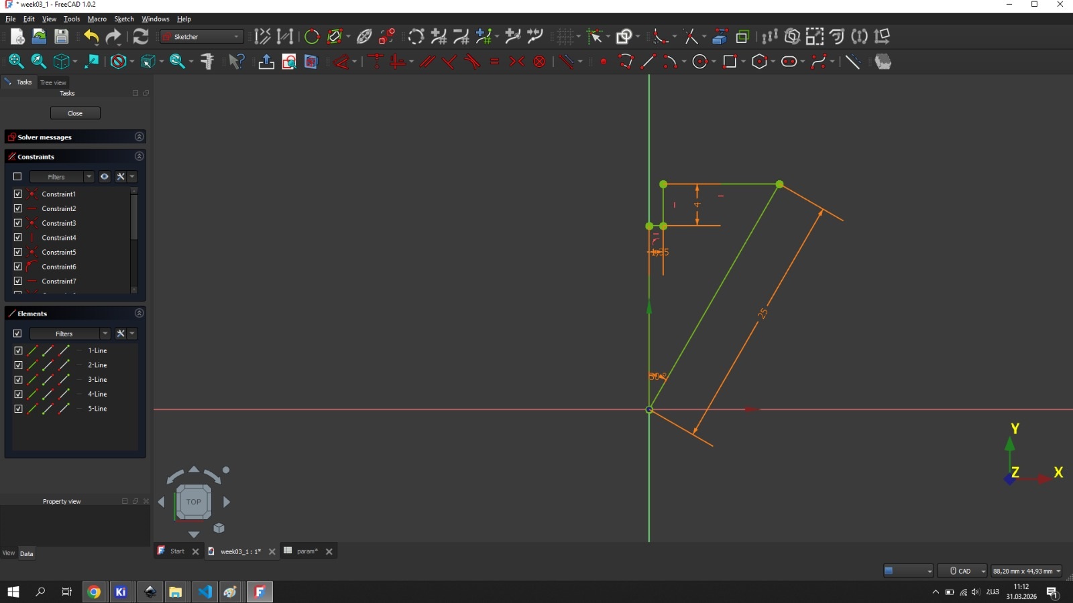
Task: Select the create circle tool
Action: pyautogui.click(x=700, y=62)
